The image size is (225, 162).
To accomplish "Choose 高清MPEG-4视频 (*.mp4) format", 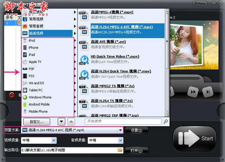I will tap(112, 12).
